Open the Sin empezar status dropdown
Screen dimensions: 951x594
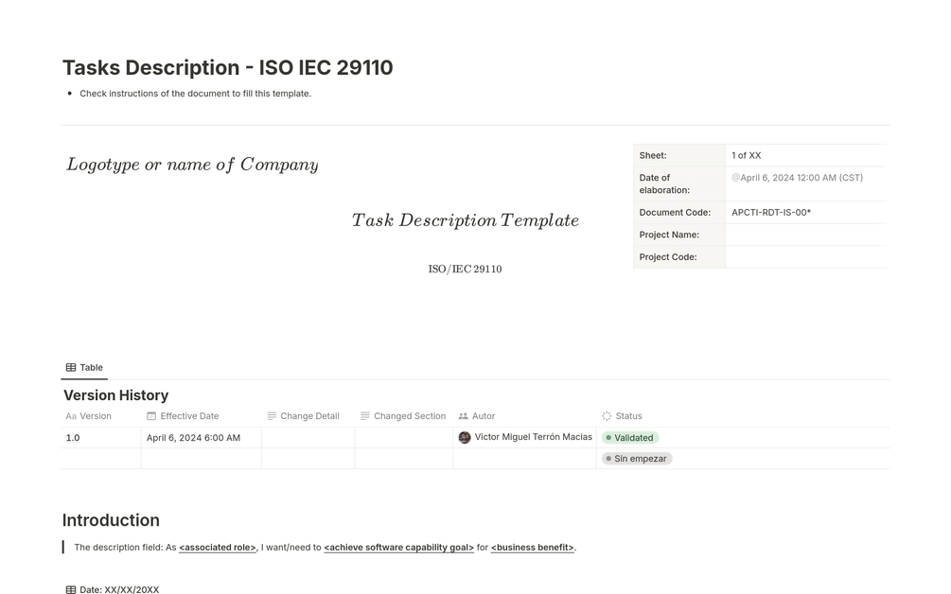pyautogui.click(x=637, y=459)
